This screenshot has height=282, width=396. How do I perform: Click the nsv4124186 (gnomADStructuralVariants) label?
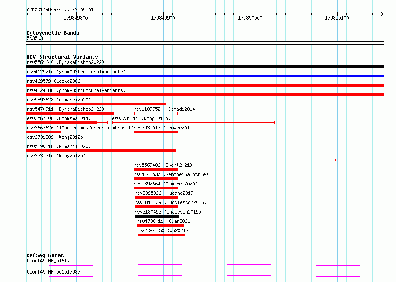point(76,90)
